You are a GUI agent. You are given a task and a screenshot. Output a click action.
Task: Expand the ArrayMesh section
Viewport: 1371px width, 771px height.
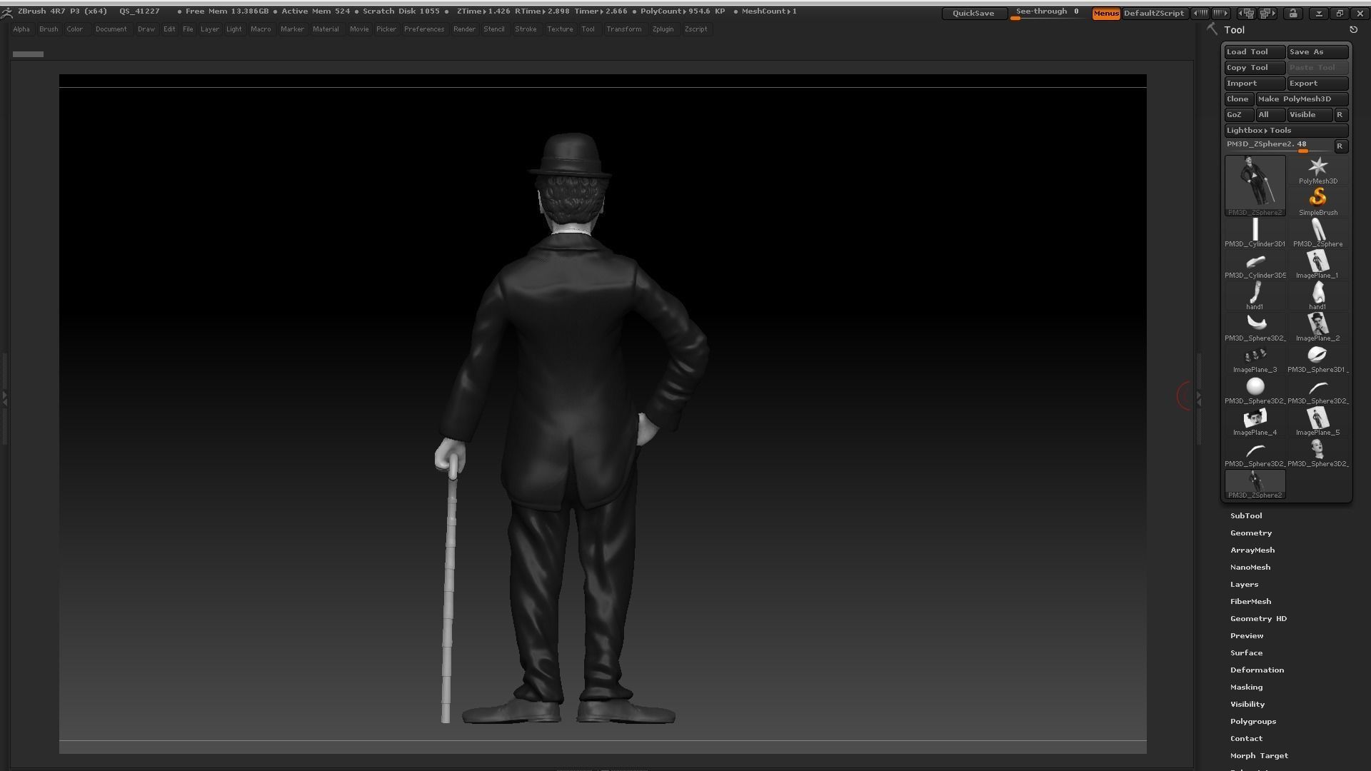coord(1252,550)
